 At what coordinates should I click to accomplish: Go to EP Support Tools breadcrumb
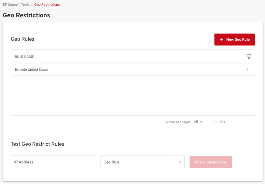[16, 4]
